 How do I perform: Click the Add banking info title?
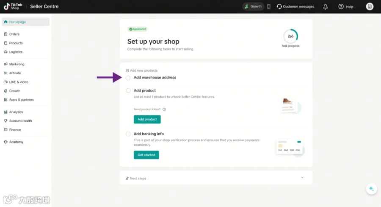[x=149, y=134]
